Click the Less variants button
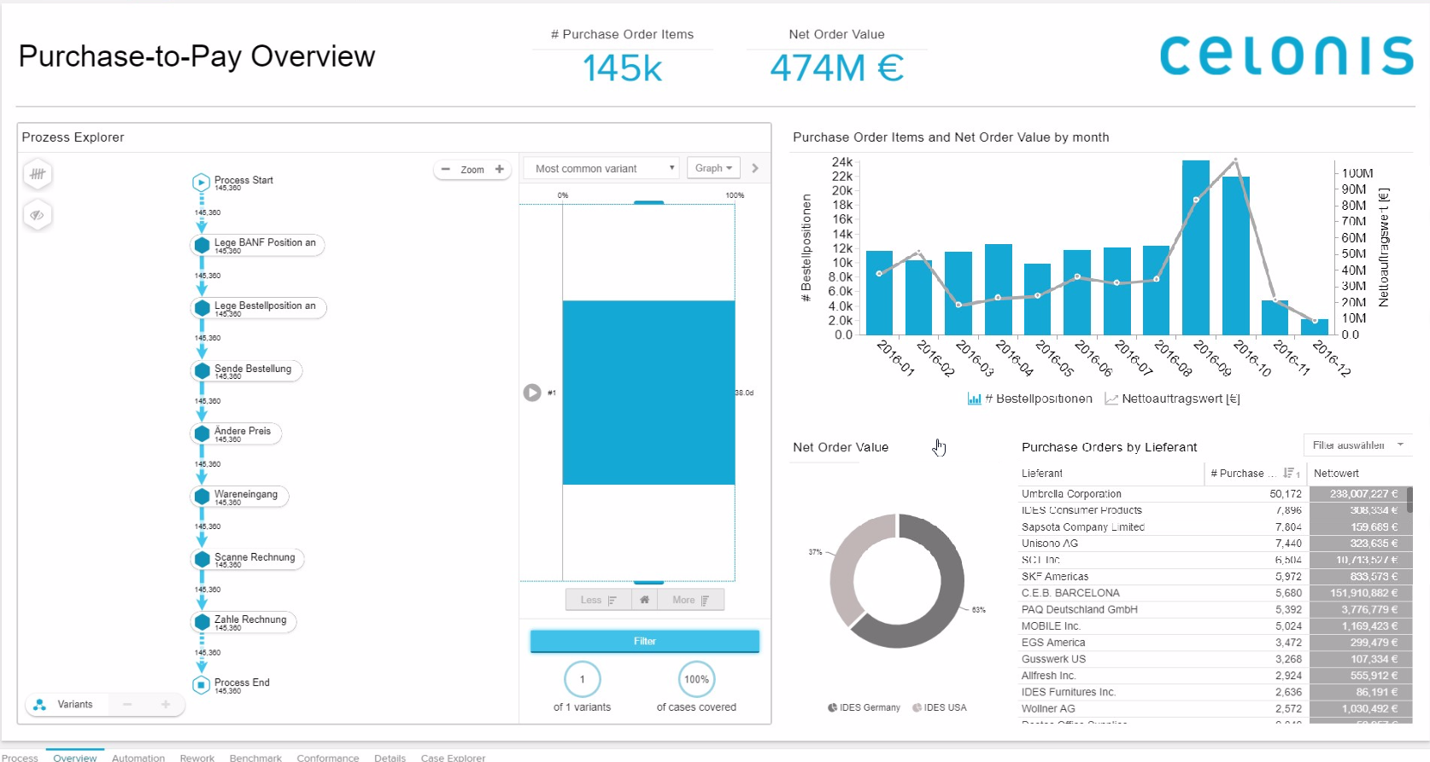 click(599, 600)
